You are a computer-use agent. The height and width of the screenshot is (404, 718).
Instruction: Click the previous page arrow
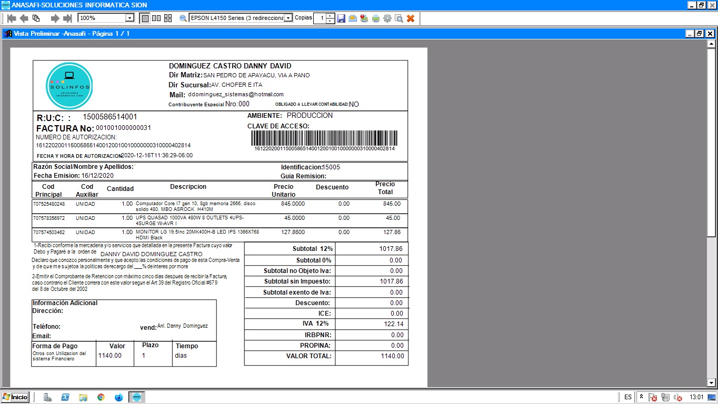point(24,18)
